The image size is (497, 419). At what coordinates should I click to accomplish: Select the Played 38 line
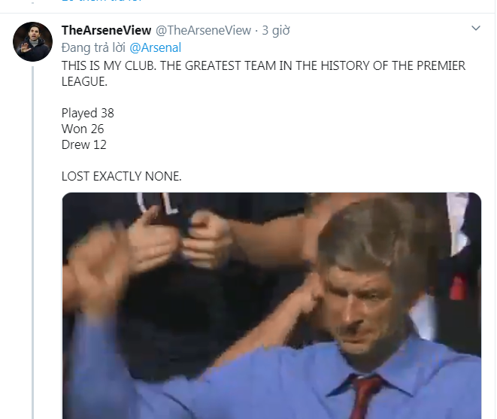pyautogui.click(x=87, y=113)
